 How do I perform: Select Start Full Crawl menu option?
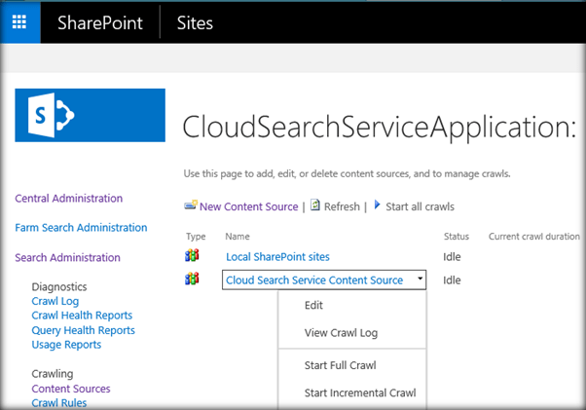click(x=341, y=365)
